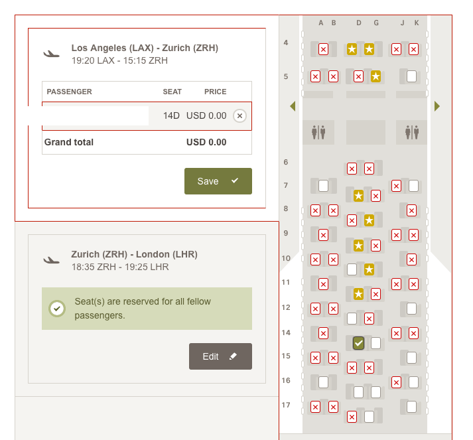Move seat map view with left arrow
Viewport: 473px width, 440px height.
293,106
